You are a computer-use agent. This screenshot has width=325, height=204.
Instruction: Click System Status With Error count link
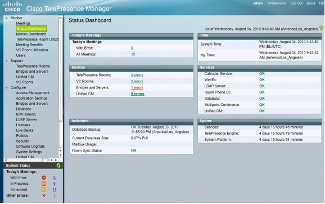click(x=55, y=178)
